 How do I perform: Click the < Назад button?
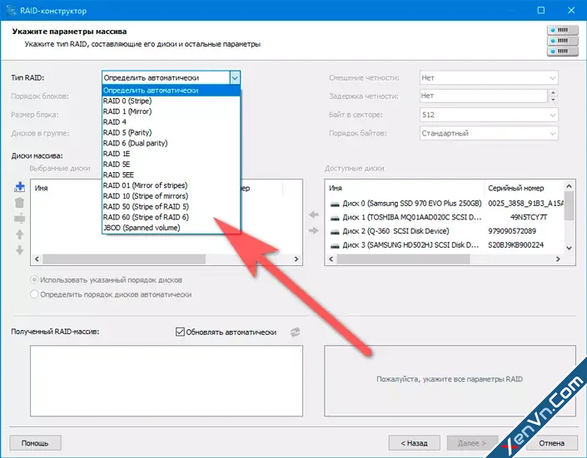pyautogui.click(x=414, y=443)
